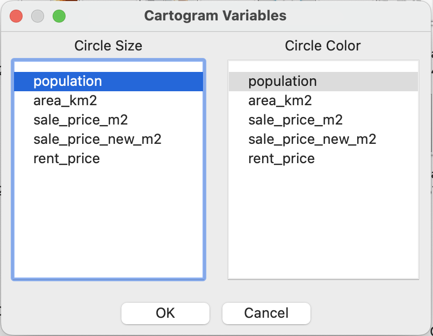
Task: Click the gray minimize window button
Action: pyautogui.click(x=38, y=16)
